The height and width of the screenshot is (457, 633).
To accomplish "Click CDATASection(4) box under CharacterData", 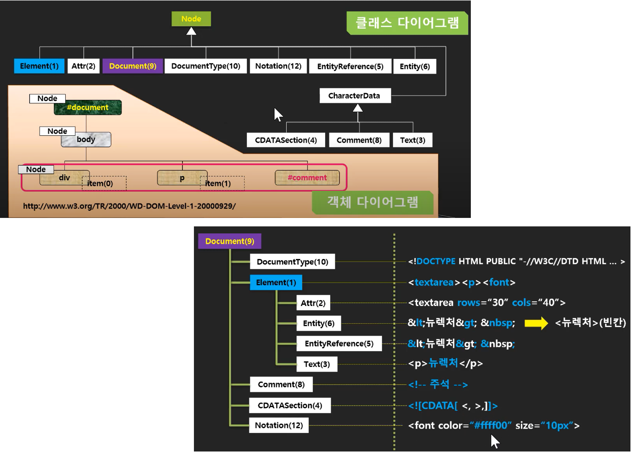I will [286, 140].
